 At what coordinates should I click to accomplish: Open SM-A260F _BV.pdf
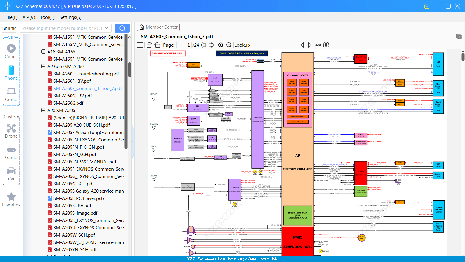coord(70,81)
